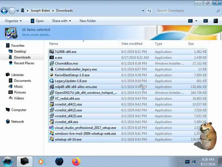
Task: Open the Help icon in toolbar
Action: click(216, 21)
